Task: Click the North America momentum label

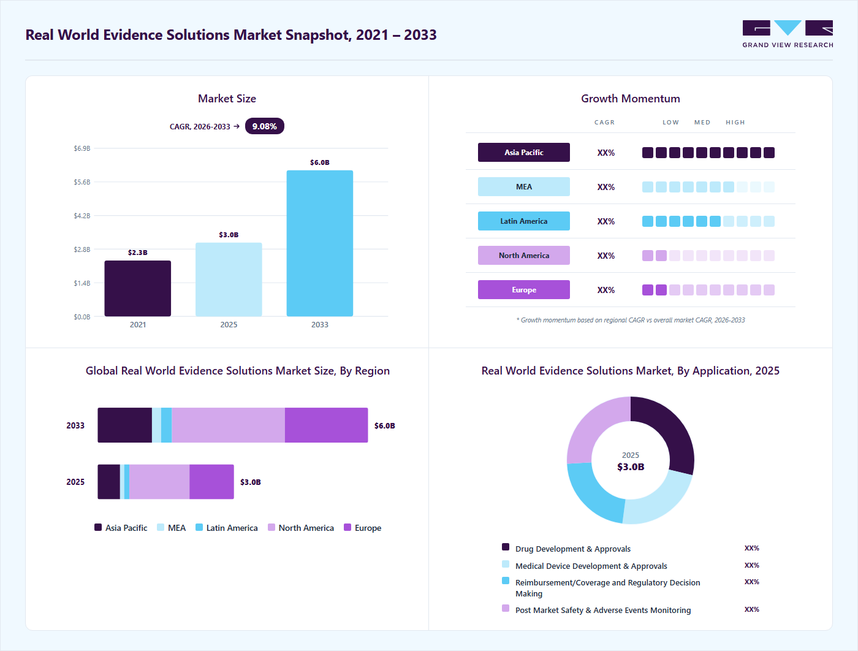Action: (524, 256)
